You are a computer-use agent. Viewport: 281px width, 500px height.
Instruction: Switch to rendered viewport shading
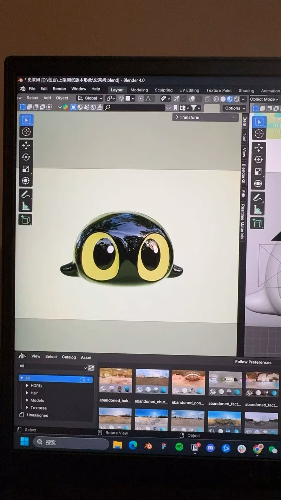pyautogui.click(x=236, y=99)
